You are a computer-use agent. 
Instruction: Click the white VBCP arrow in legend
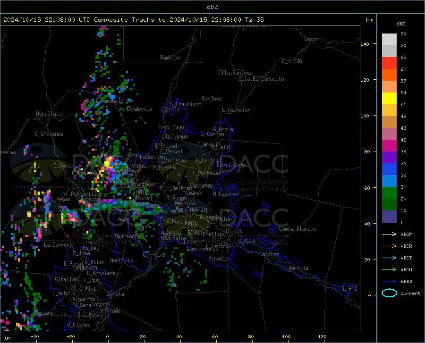(x=389, y=234)
